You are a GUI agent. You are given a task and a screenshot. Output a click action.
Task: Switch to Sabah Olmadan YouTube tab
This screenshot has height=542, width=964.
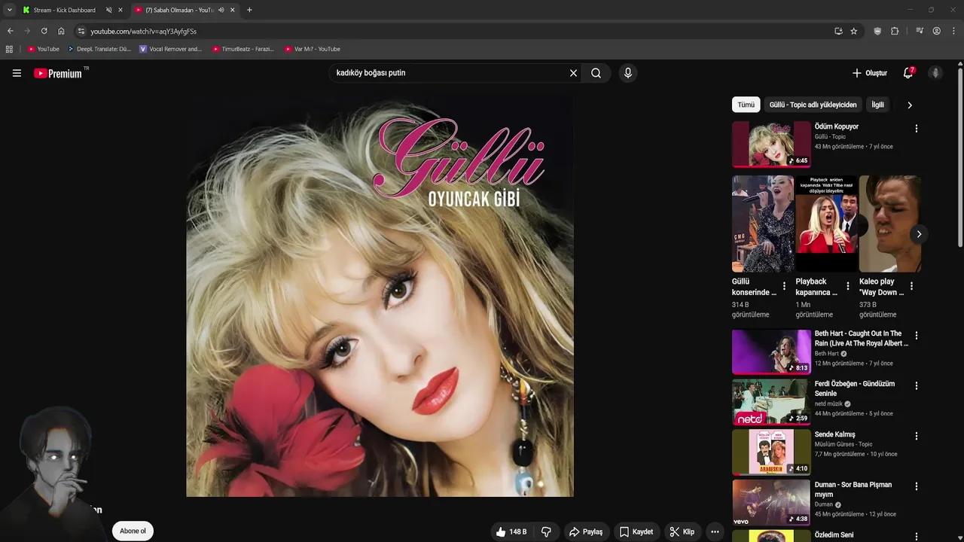coord(179,10)
